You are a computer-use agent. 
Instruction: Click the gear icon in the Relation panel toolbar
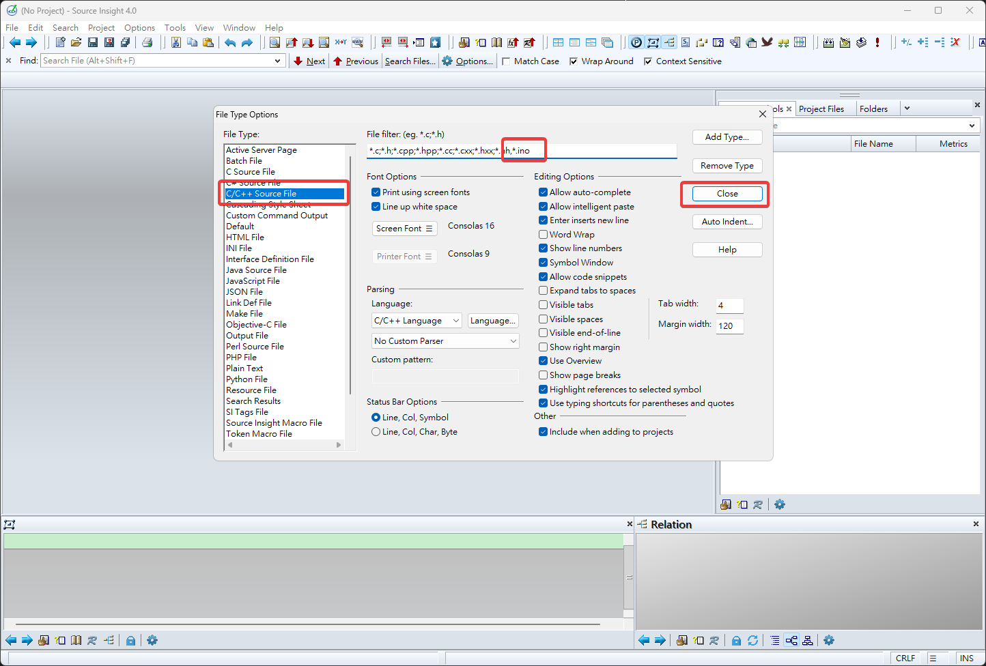click(829, 640)
